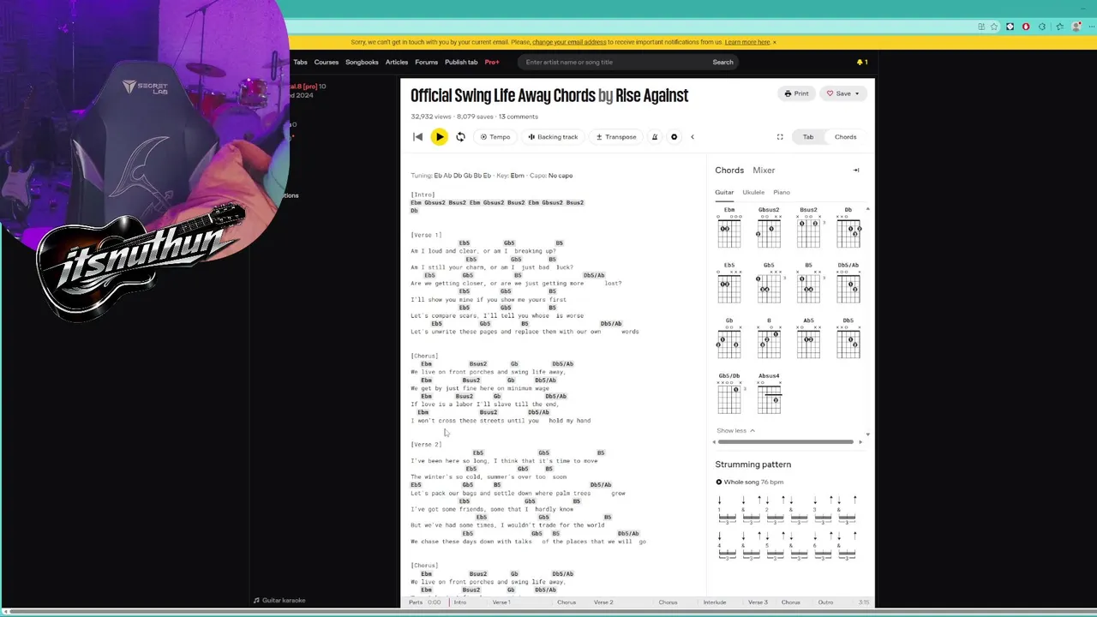
Task: Jump to Verse 2 on the timeline
Action: (x=603, y=602)
